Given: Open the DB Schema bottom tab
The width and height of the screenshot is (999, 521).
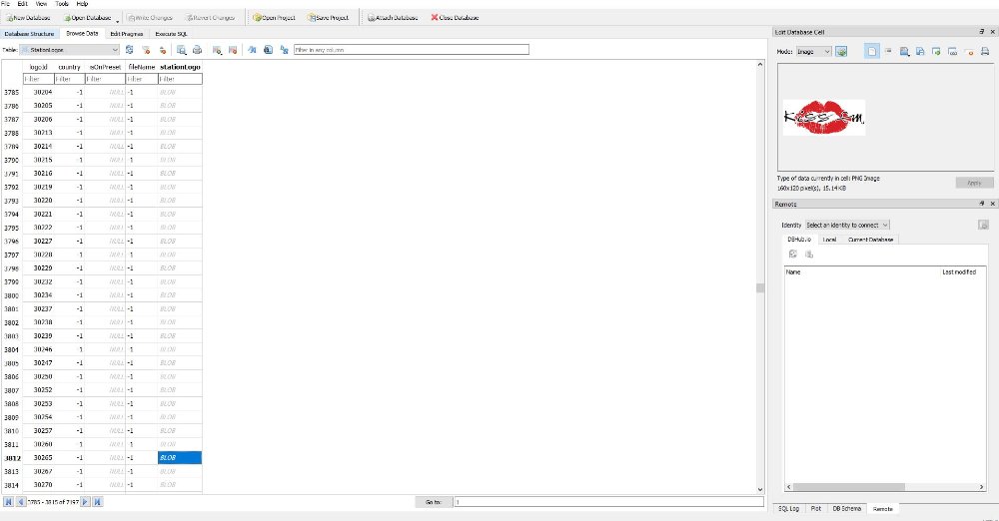Looking at the screenshot, I should click(x=847, y=508).
